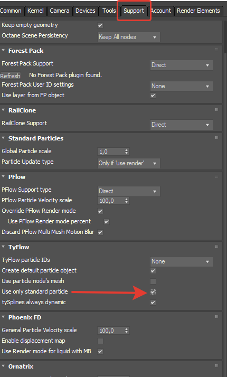Open TyFlow particle IDs dropdown
The width and height of the screenshot is (227, 377).
pyautogui.click(x=182, y=261)
